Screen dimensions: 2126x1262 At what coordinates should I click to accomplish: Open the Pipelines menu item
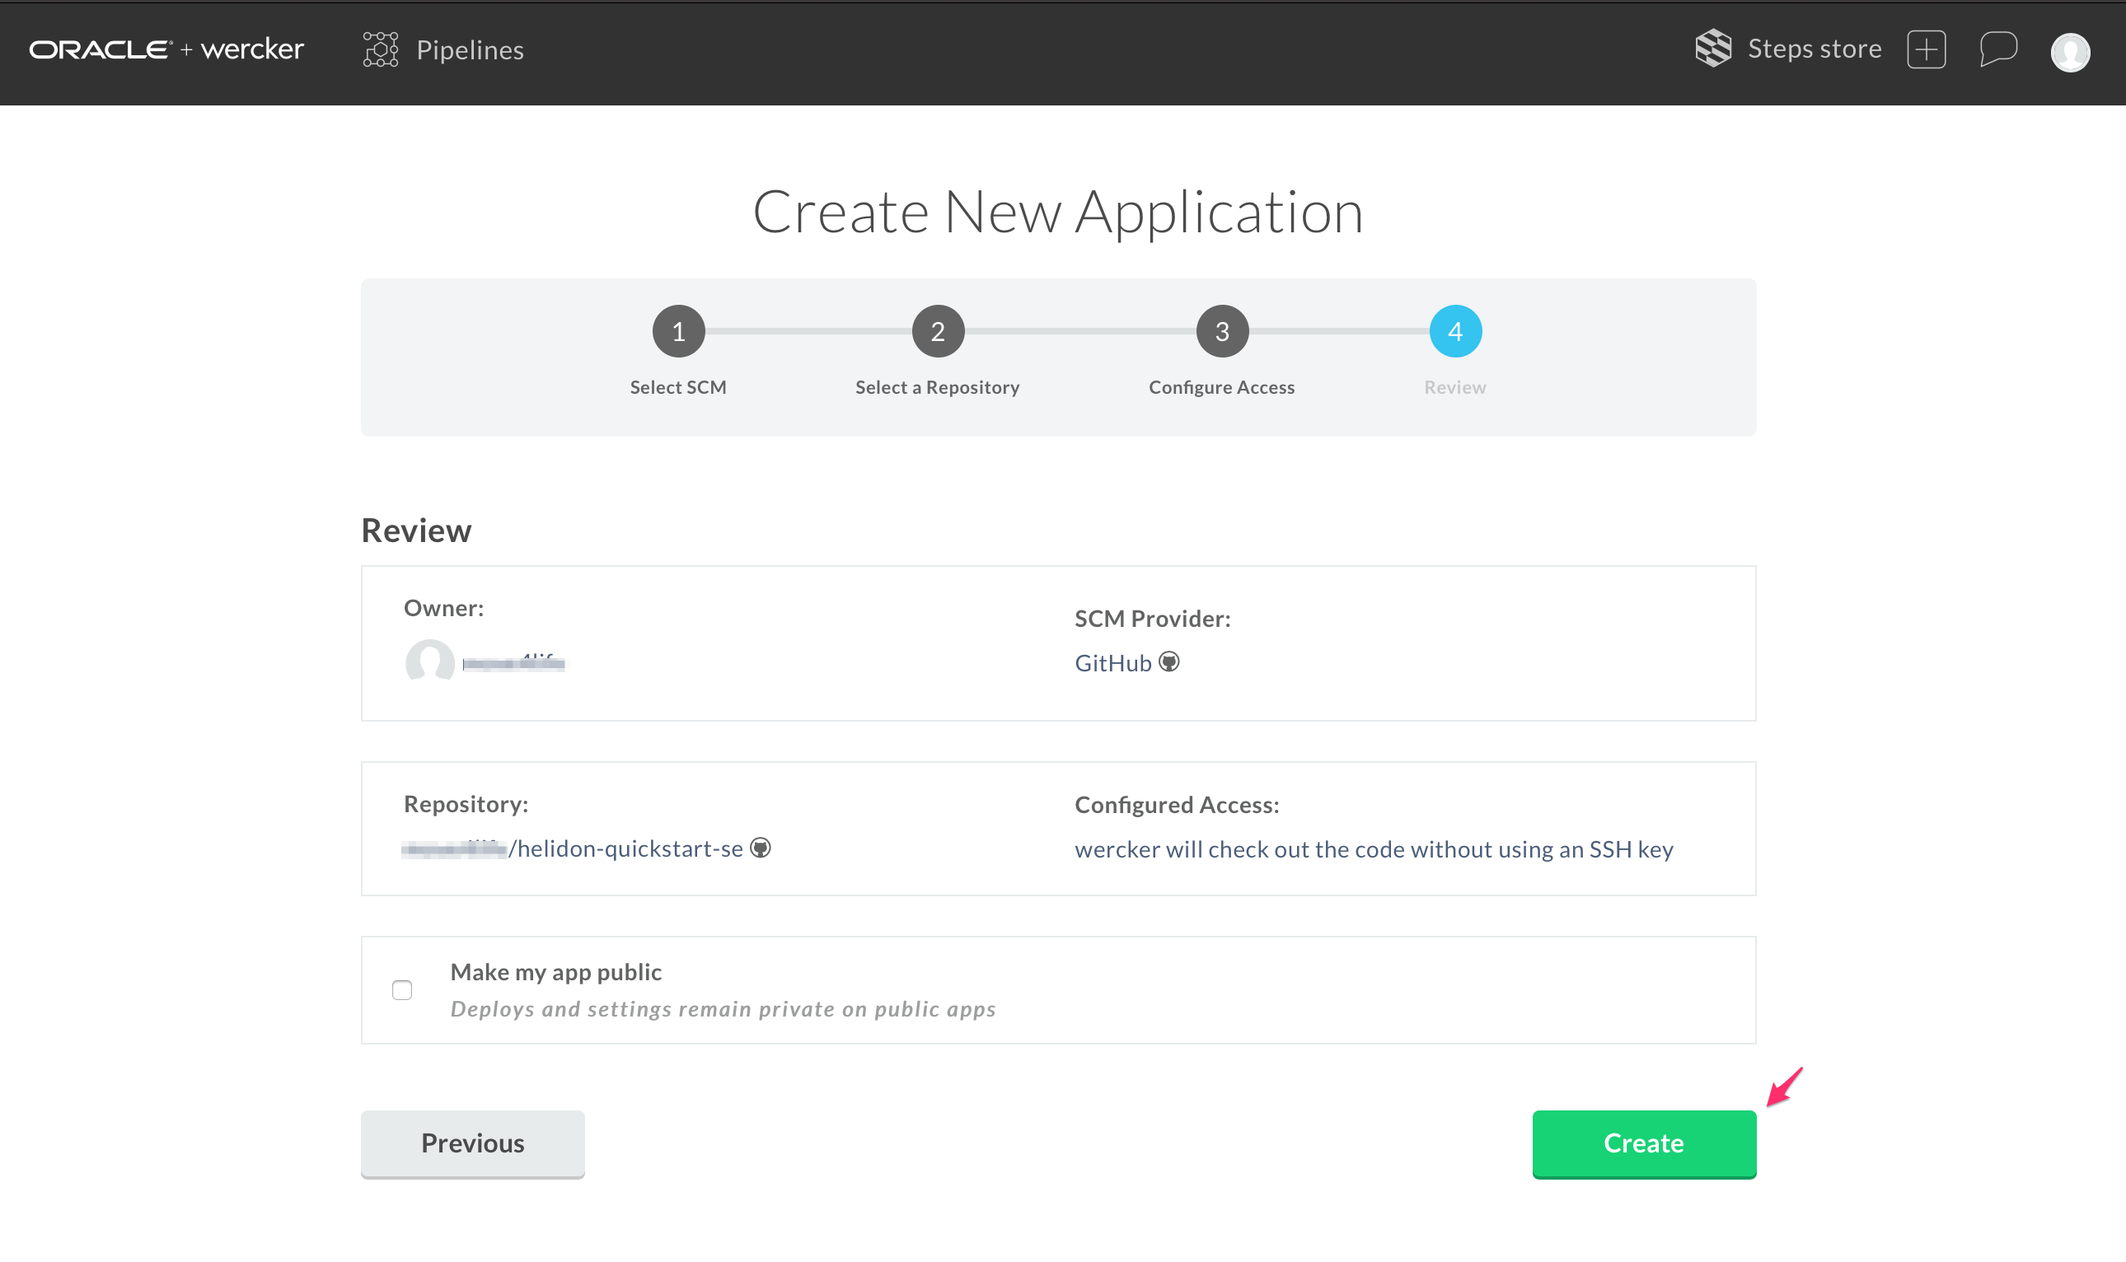[470, 50]
